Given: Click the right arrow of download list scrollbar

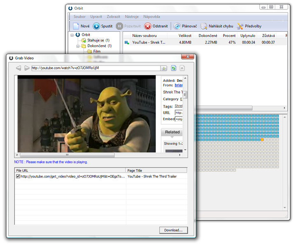Looking at the screenshot, I should [284, 108].
